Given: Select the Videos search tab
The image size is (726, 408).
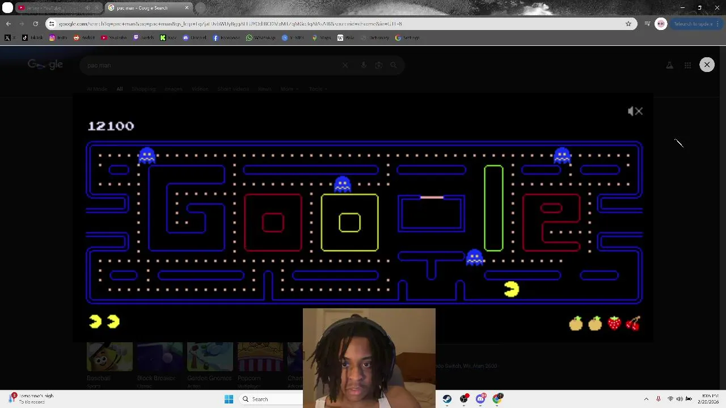Looking at the screenshot, I should click(200, 89).
